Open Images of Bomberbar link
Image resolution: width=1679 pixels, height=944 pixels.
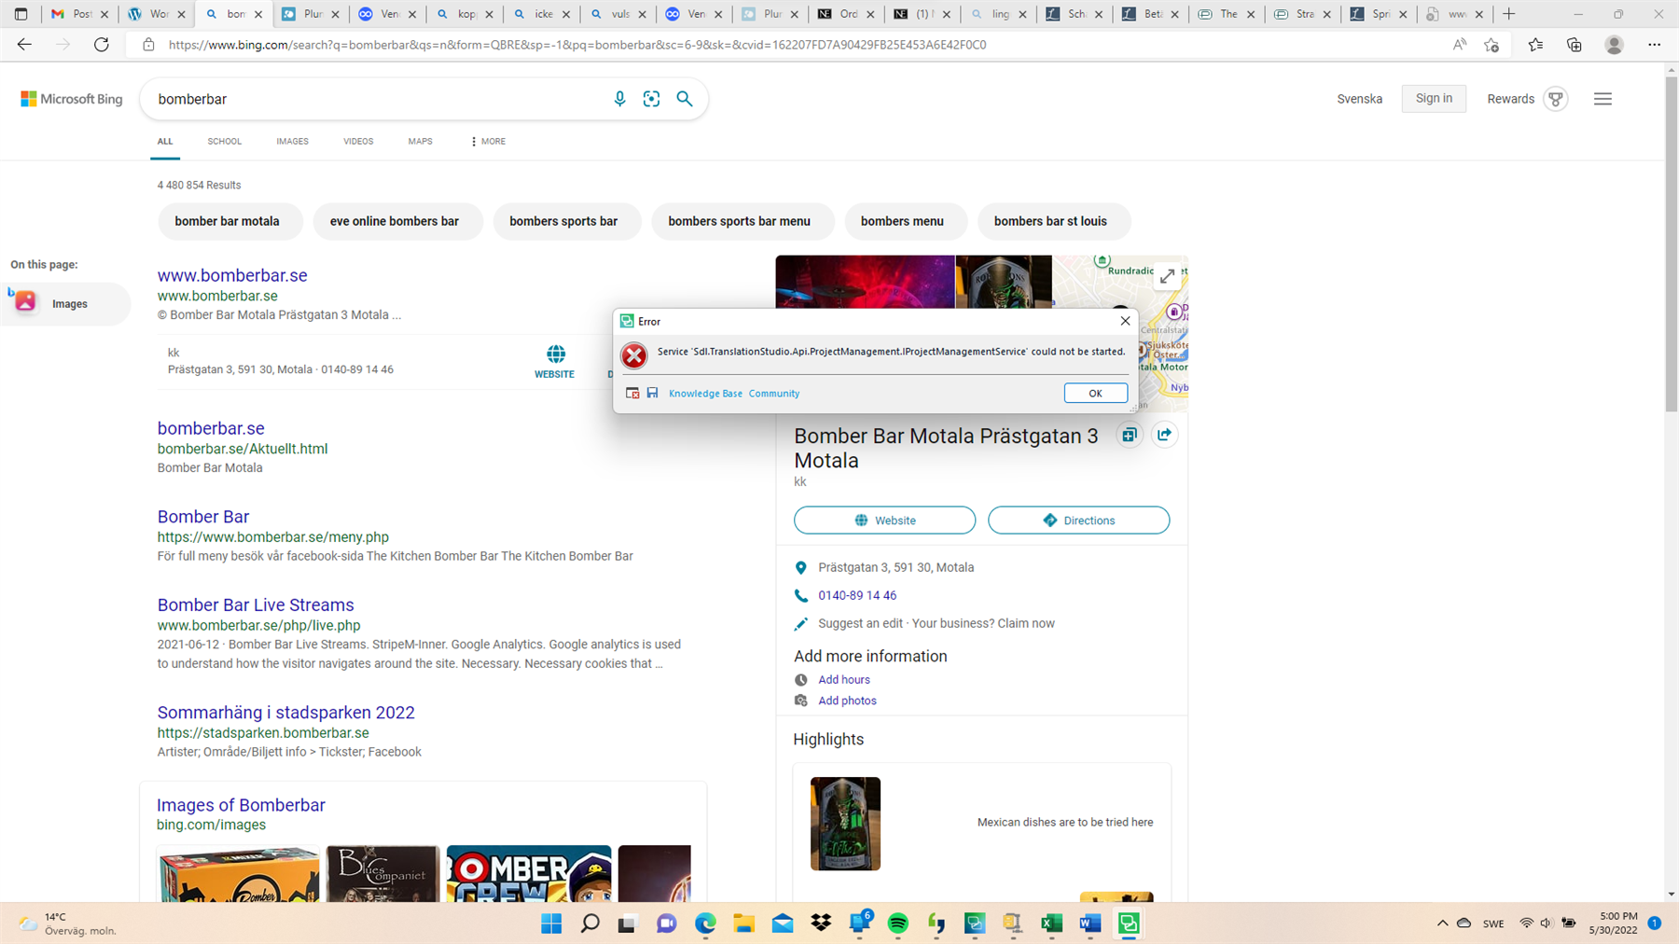coord(241,805)
